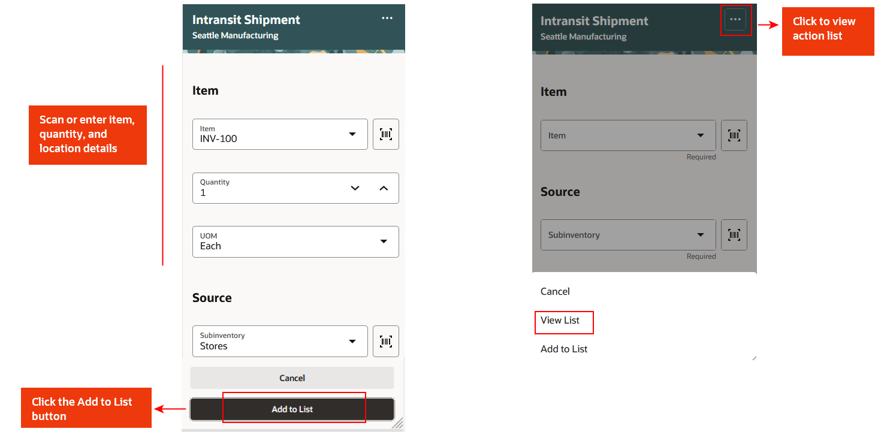The image size is (884, 444).
Task: Increase Quantity using the up chevron
Action: pos(384,188)
